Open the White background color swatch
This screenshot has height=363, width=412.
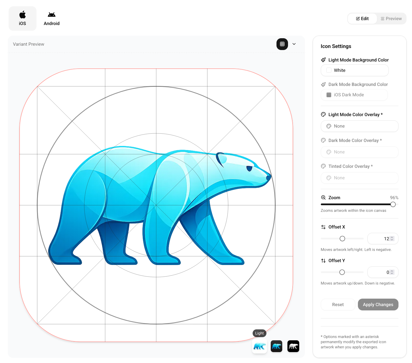point(354,70)
